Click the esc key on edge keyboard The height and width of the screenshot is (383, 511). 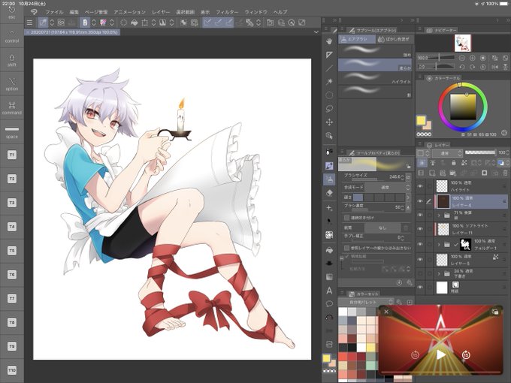(12, 13)
